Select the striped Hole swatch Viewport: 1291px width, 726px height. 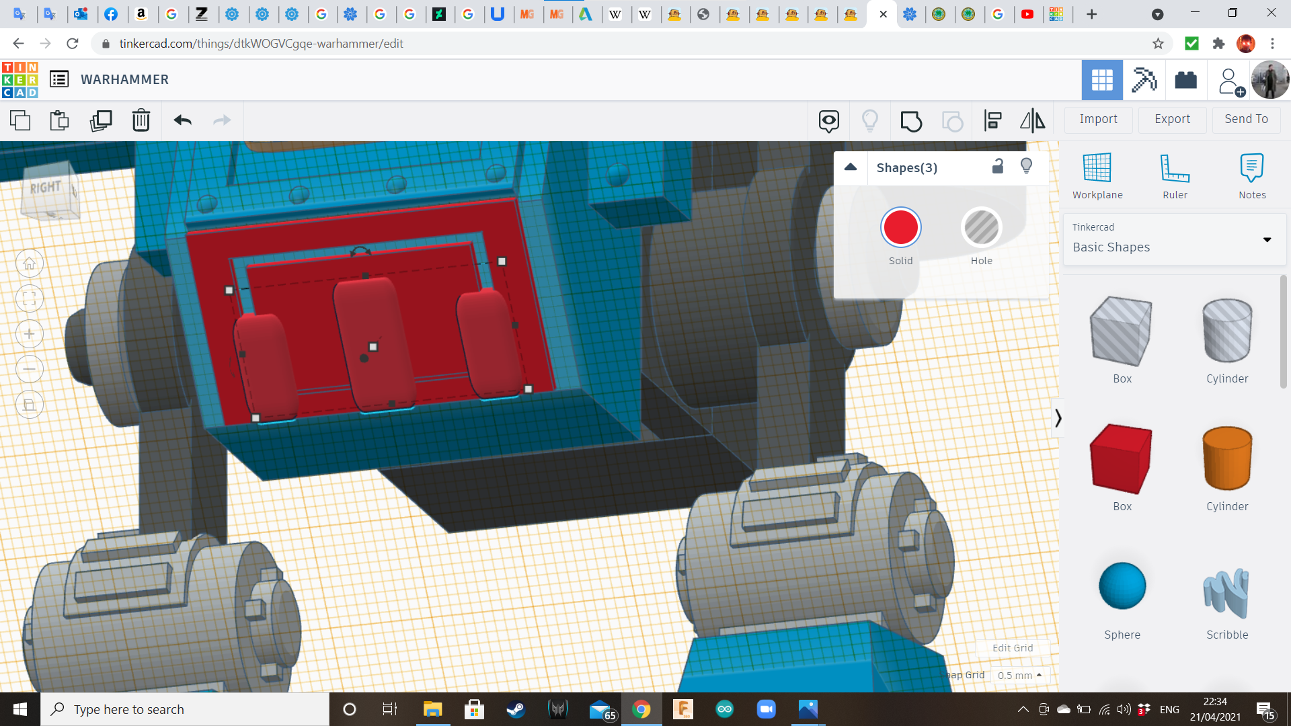[982, 227]
